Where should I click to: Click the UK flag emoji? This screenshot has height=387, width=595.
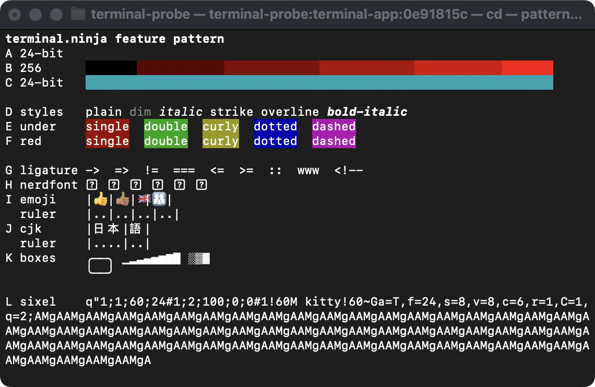pyautogui.click(x=144, y=199)
